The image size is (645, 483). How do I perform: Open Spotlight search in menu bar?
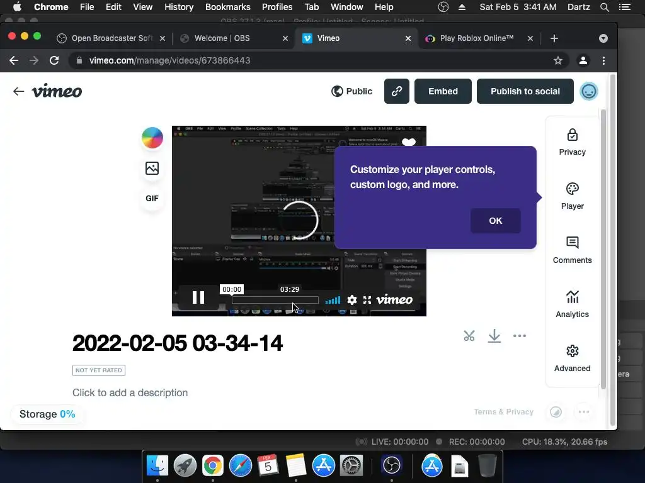coord(604,7)
